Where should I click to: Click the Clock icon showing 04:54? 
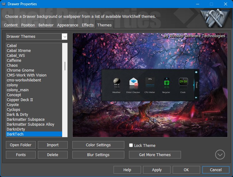pos(183,81)
